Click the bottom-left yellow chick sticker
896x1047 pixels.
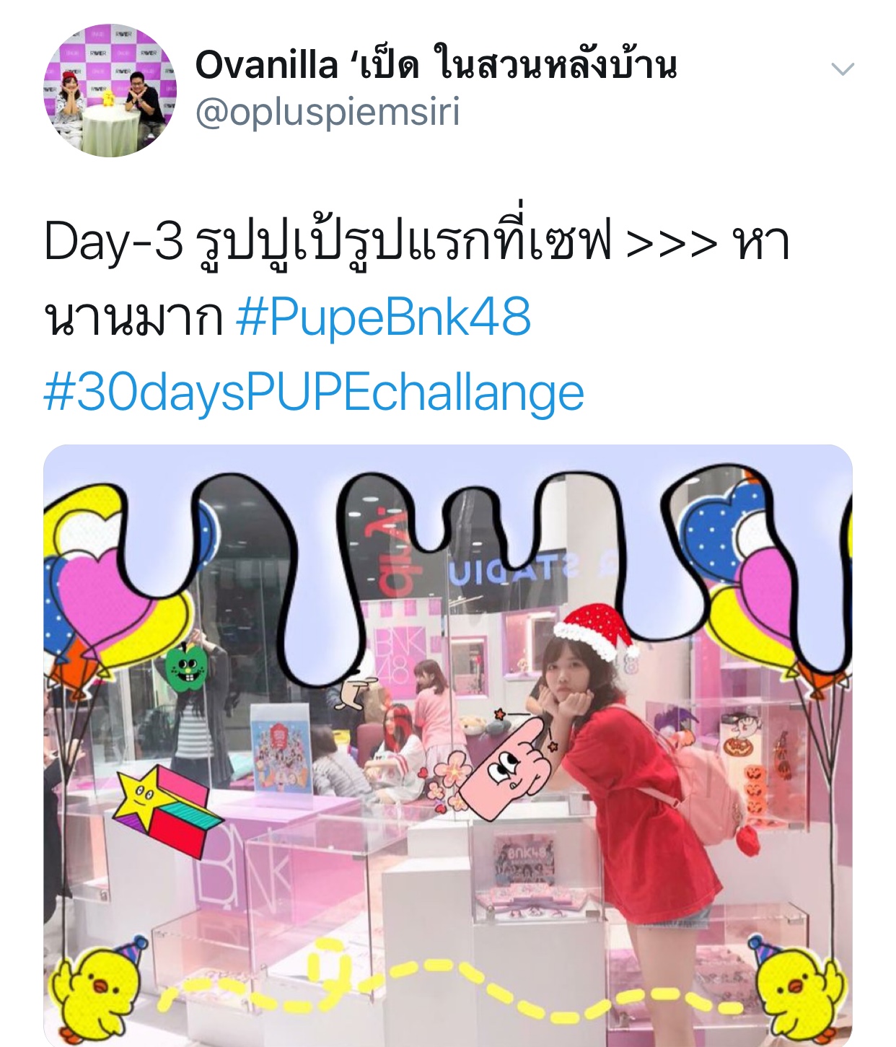click(96, 991)
